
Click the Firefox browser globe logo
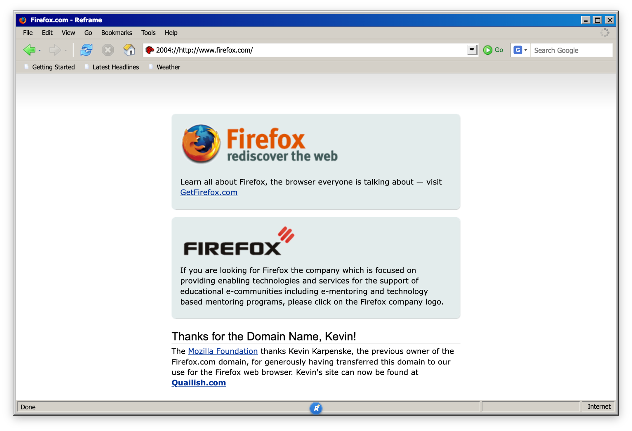pyautogui.click(x=201, y=144)
